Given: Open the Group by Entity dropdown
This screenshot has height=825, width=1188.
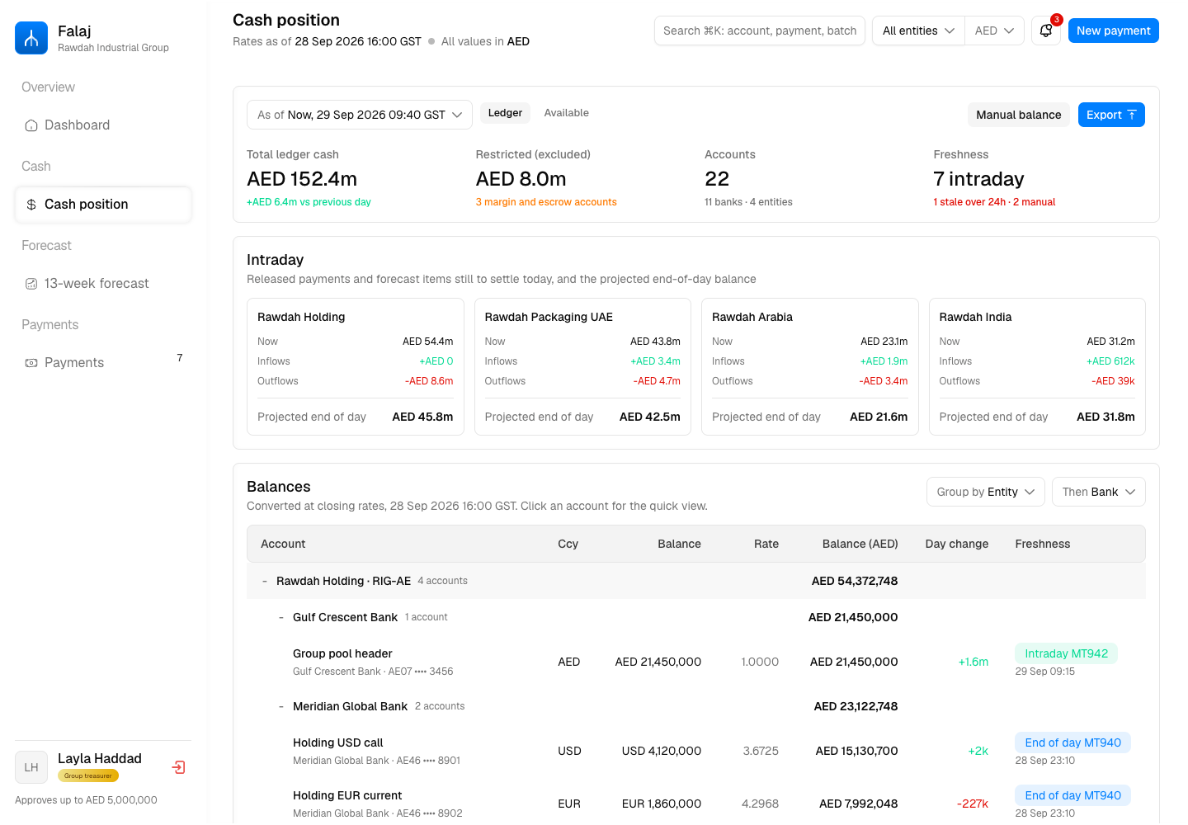Looking at the screenshot, I should coord(986,492).
